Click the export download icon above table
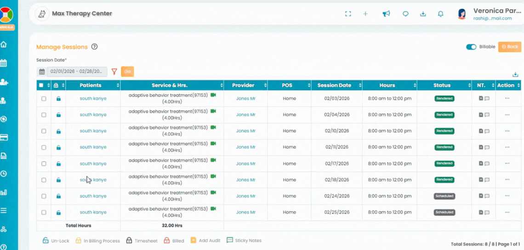The image size is (524, 250). [x=515, y=75]
